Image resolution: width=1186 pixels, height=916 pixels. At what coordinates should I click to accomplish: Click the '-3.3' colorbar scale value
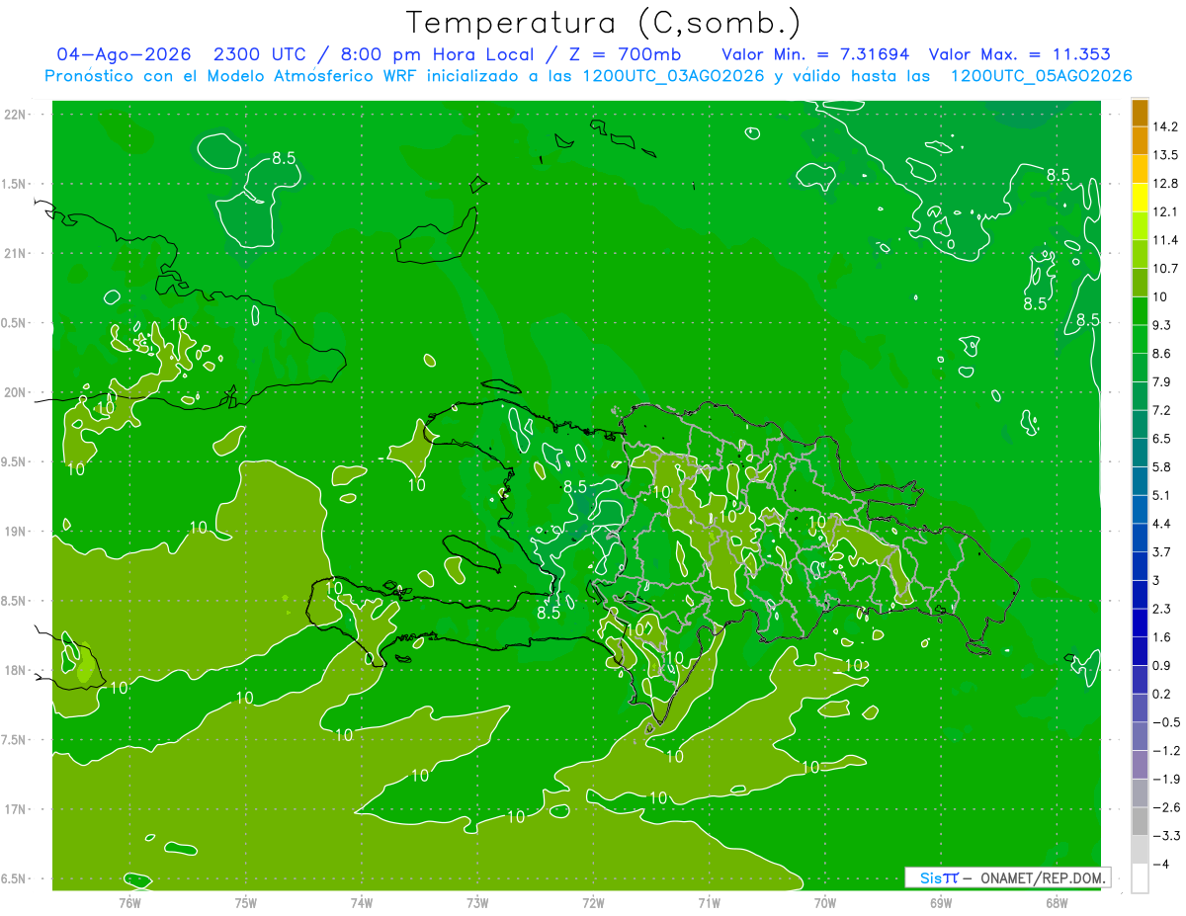[1165, 836]
